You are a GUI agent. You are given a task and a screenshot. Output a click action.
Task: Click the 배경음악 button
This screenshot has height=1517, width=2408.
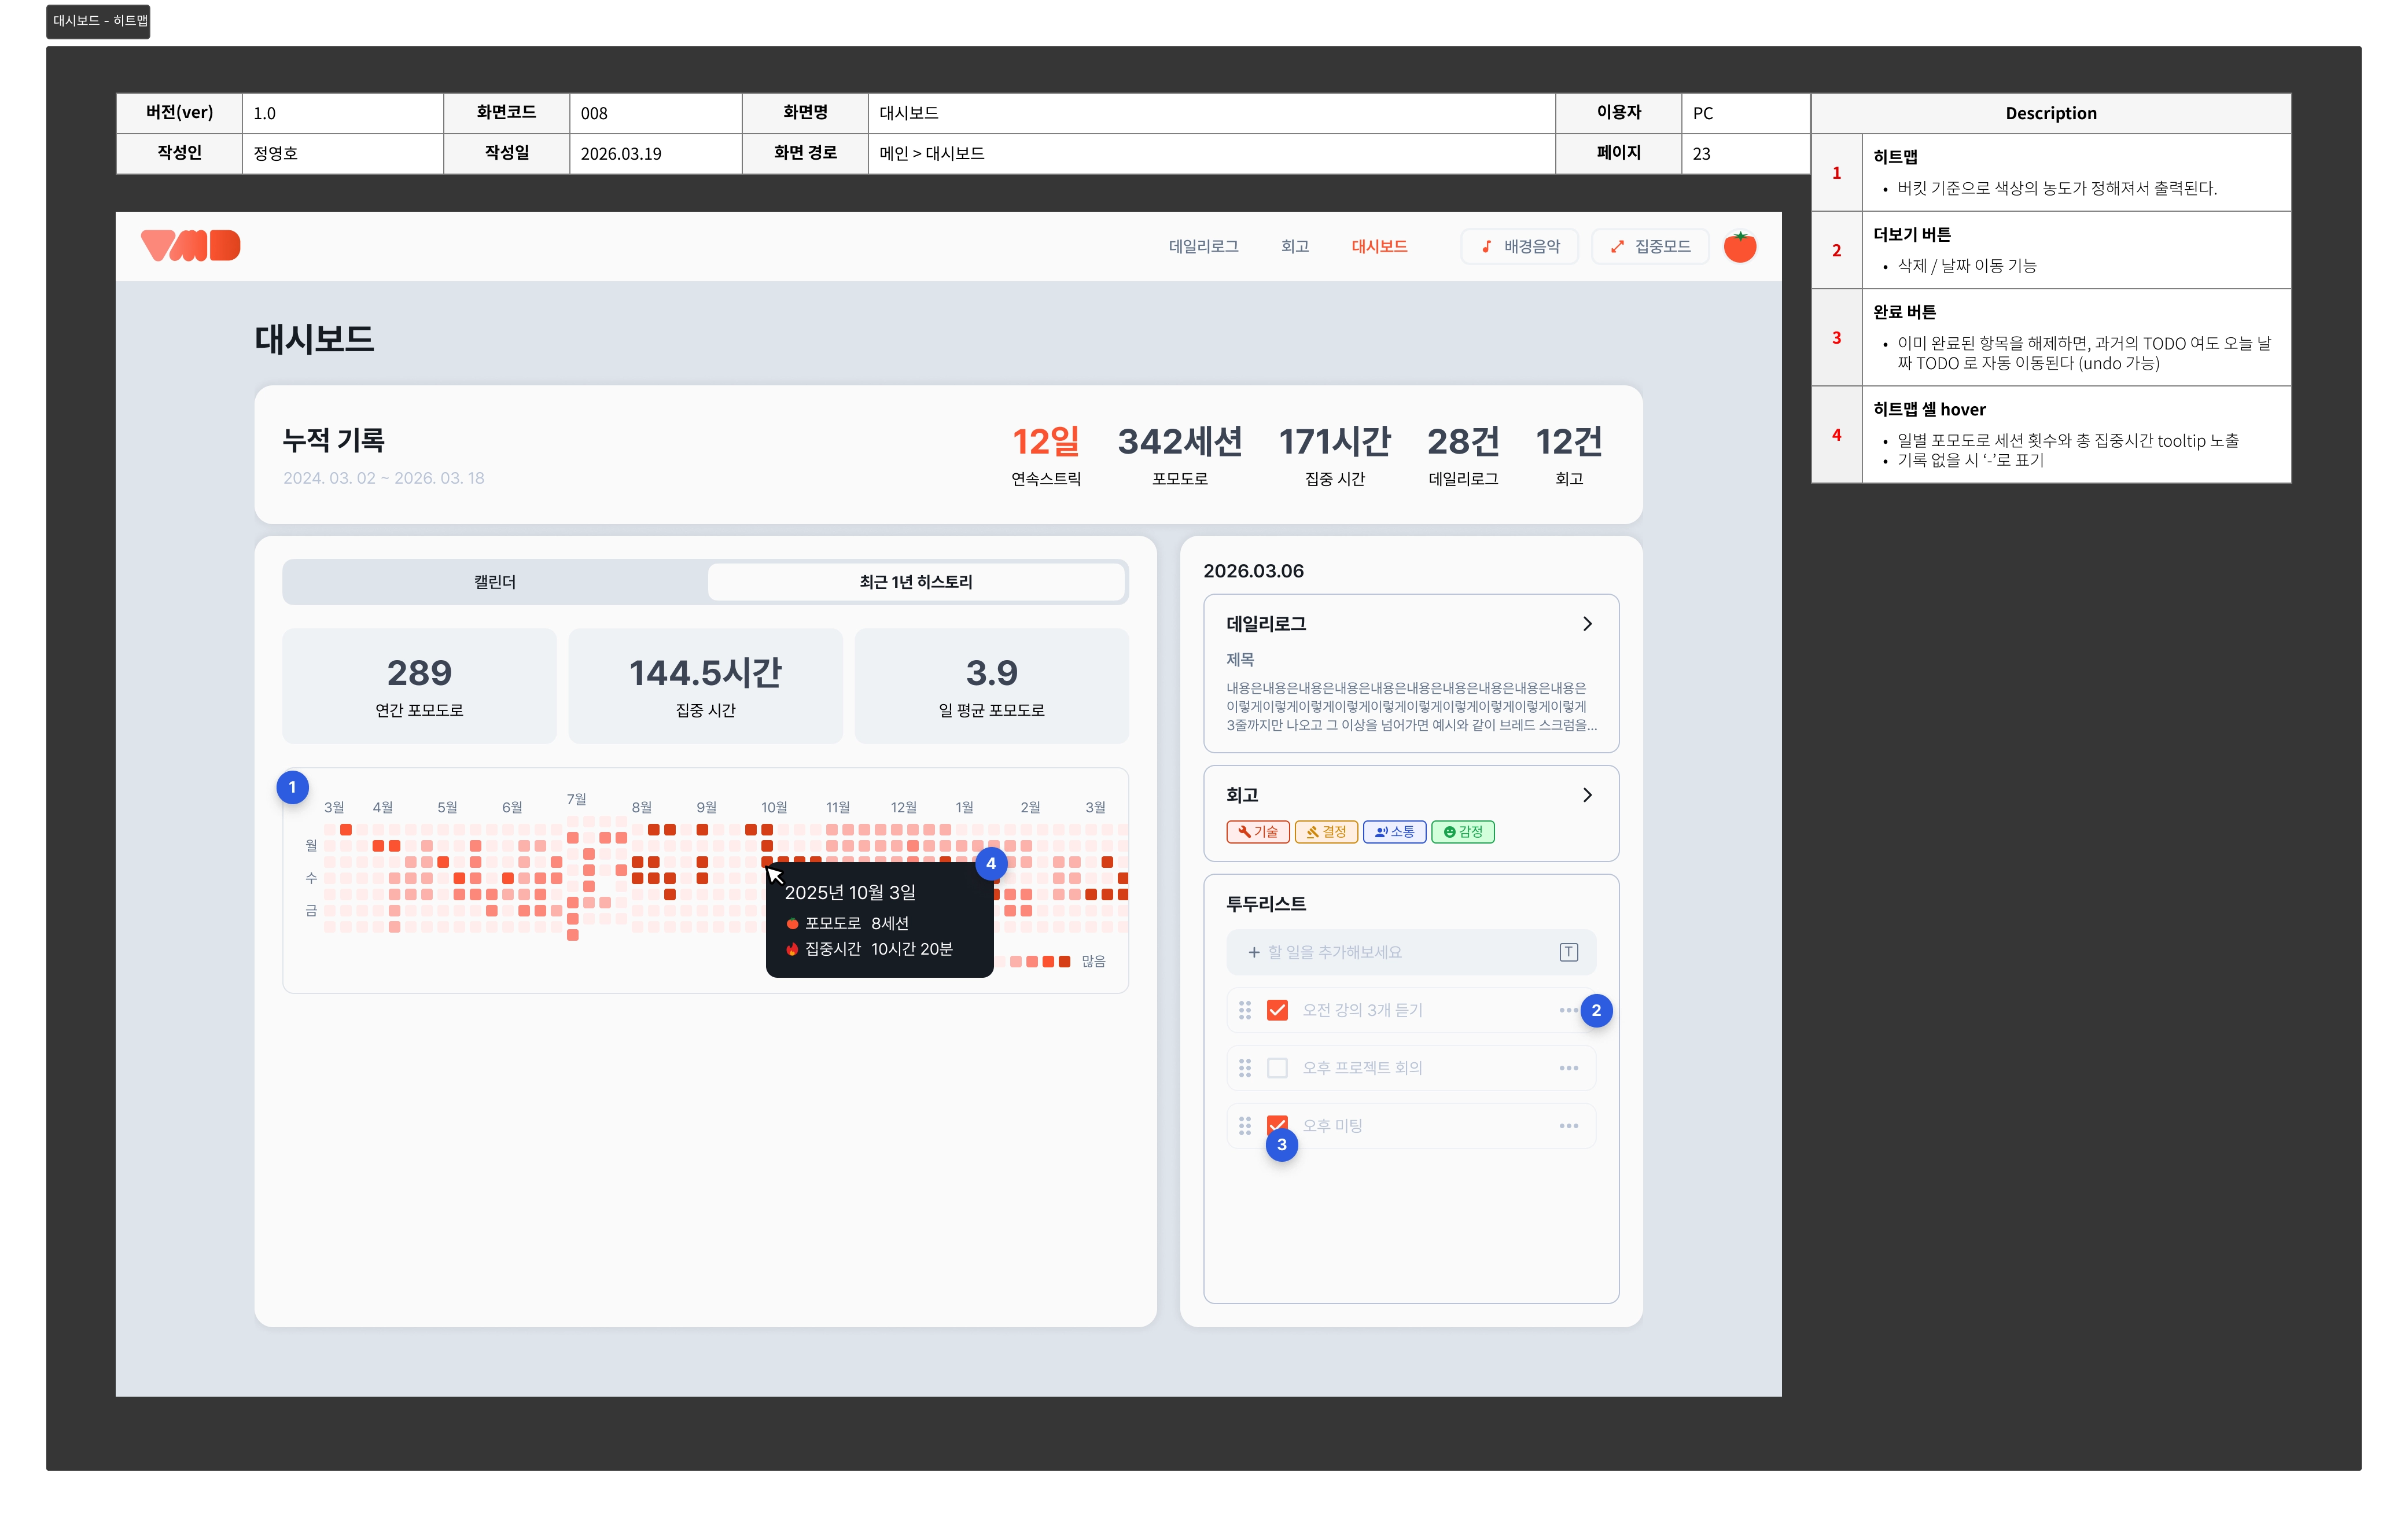coord(1519,246)
